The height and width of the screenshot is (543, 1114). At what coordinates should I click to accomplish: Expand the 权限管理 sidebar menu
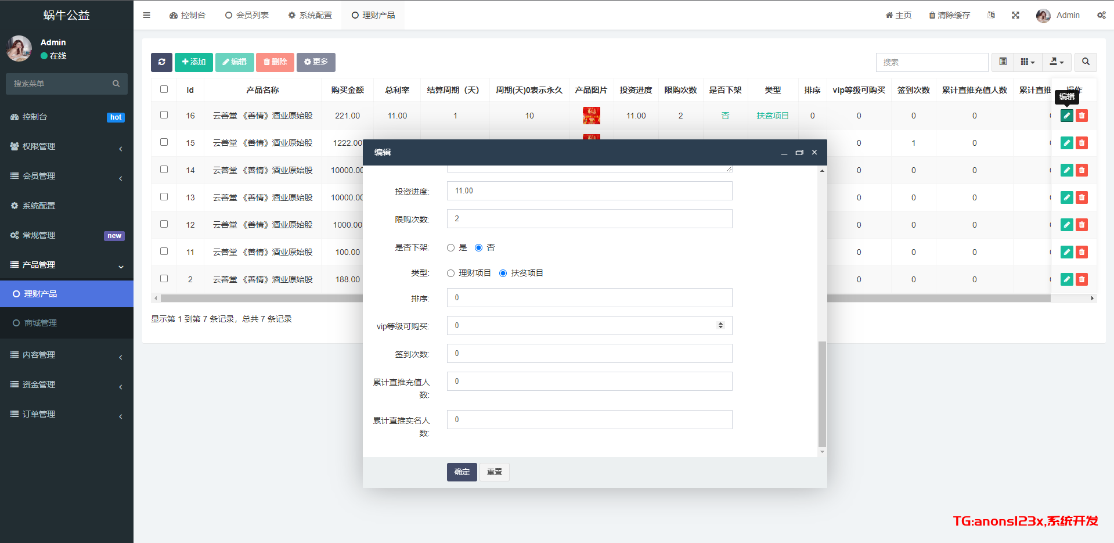point(67,146)
